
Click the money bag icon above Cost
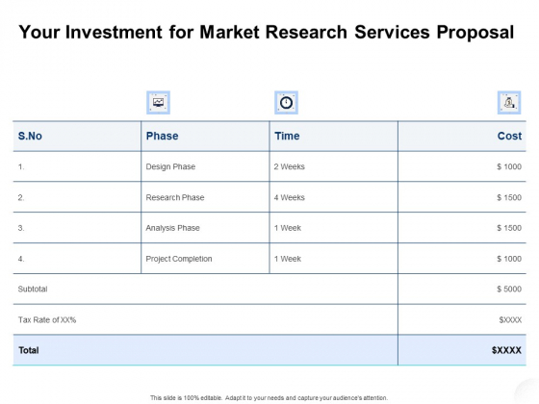(509, 102)
